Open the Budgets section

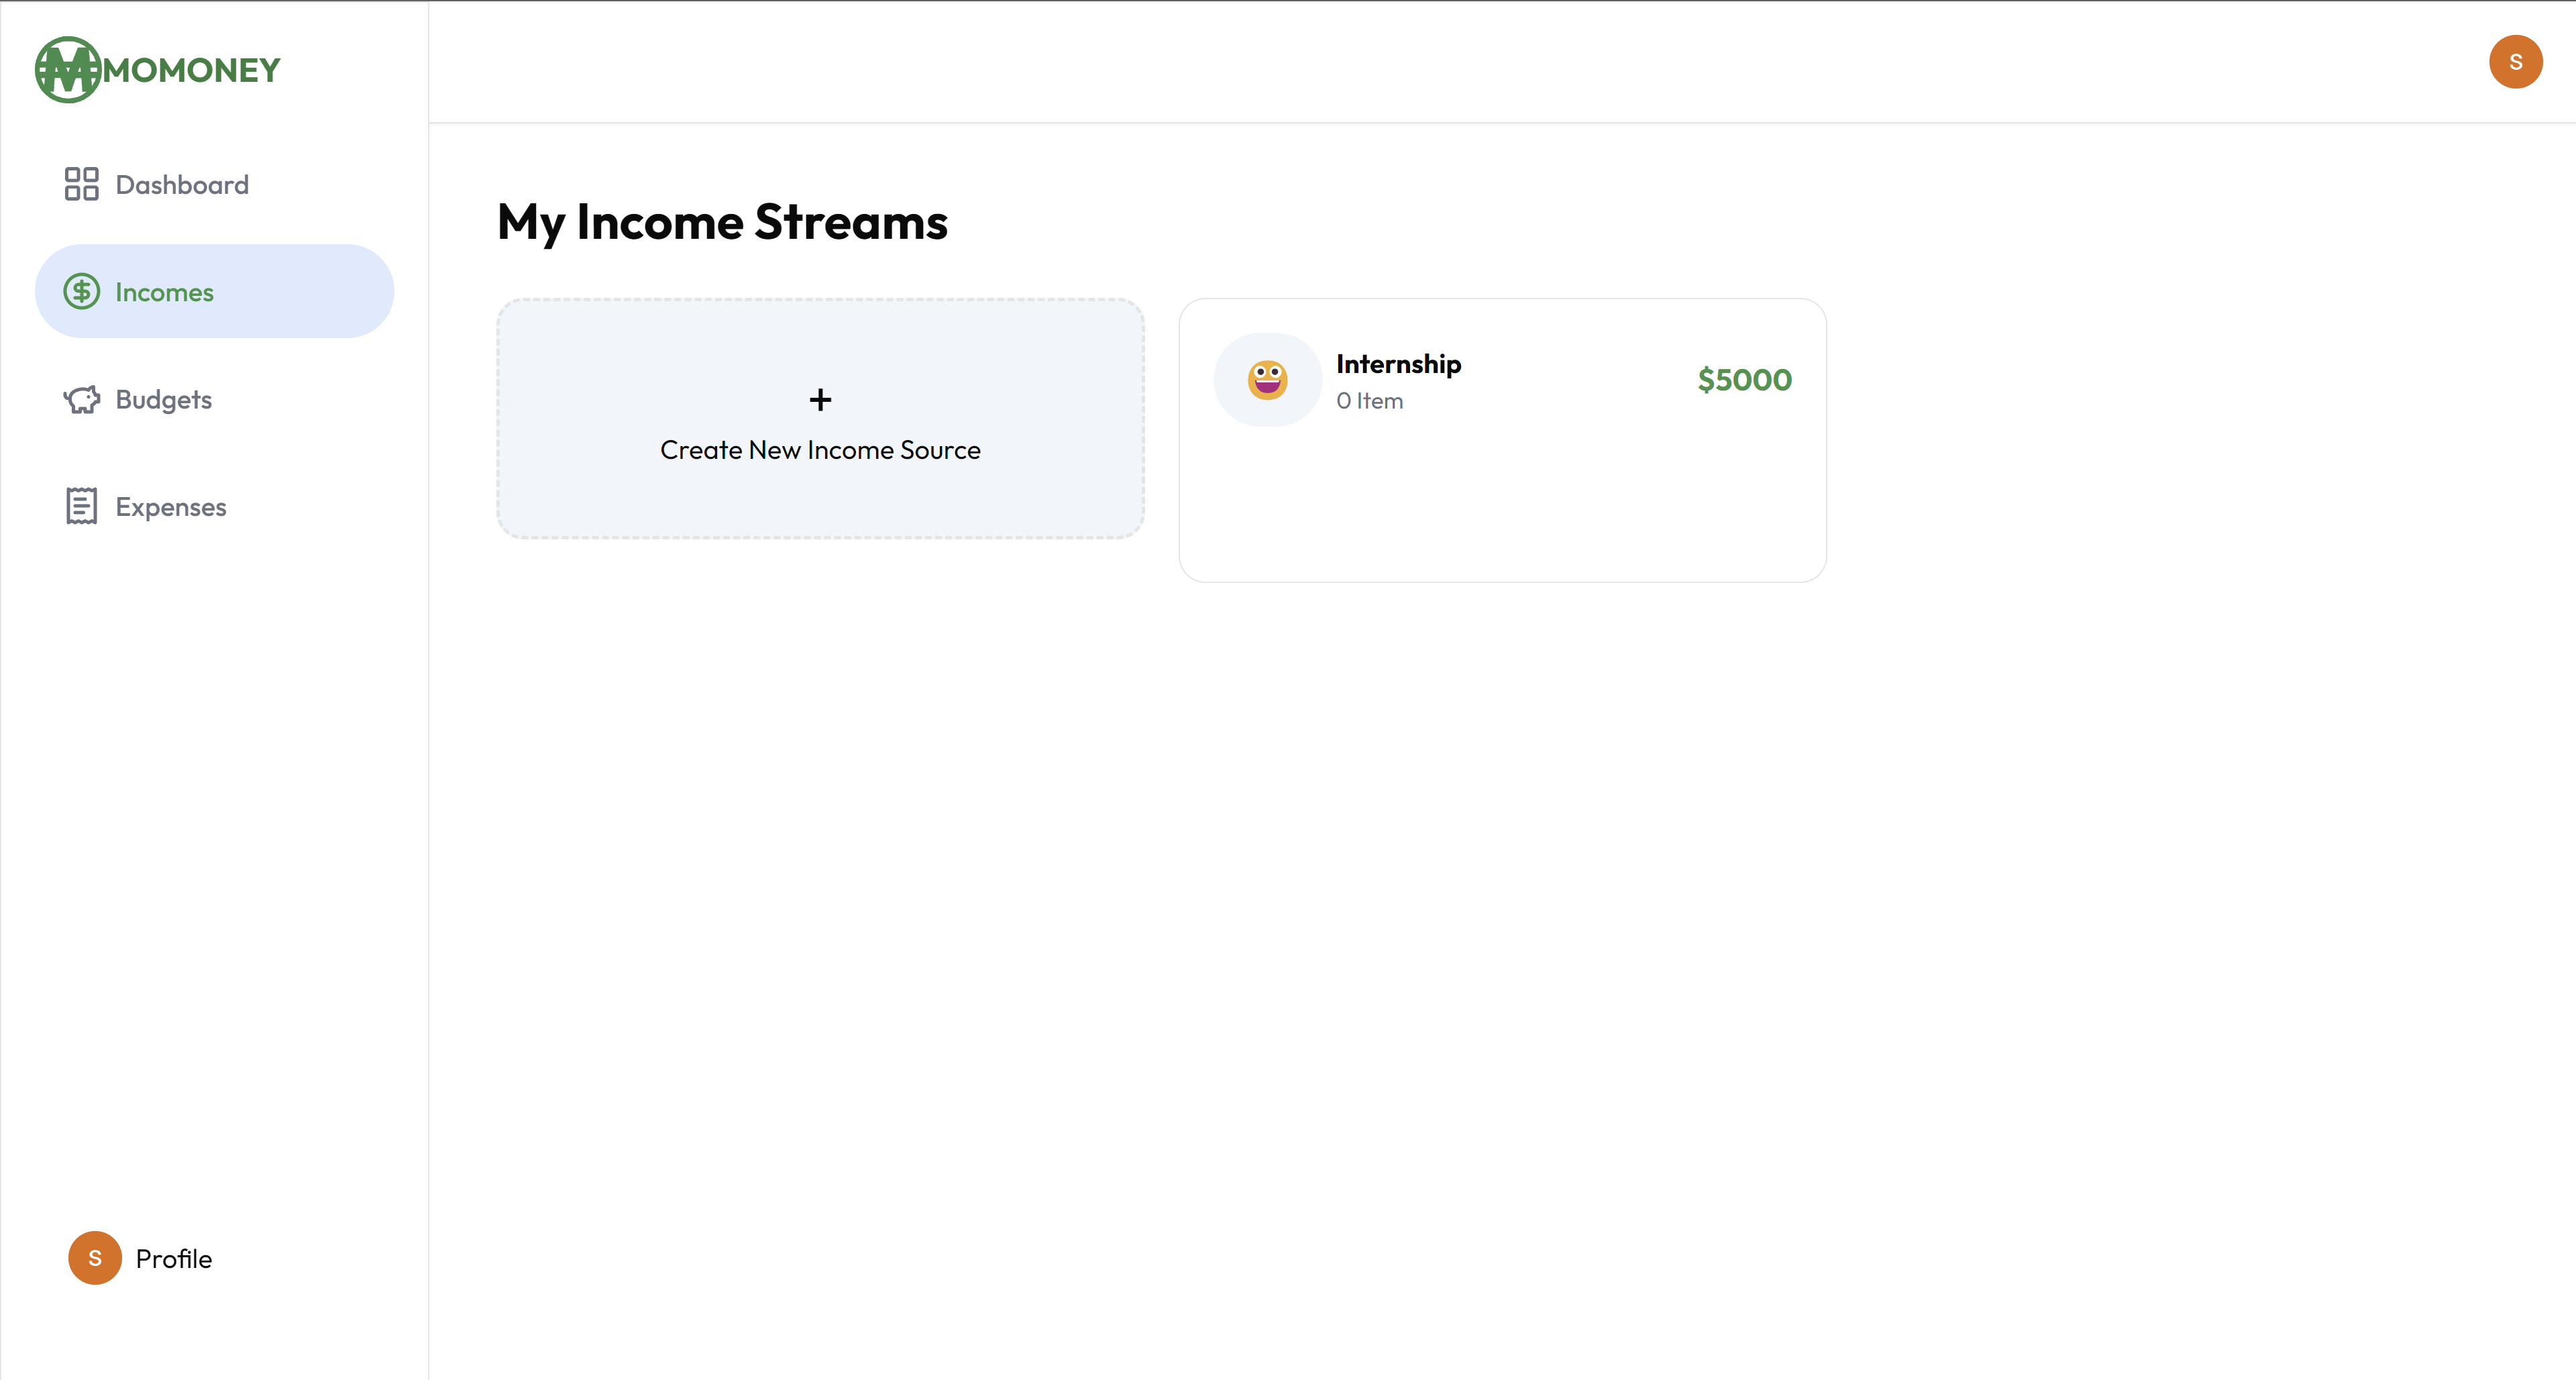(x=164, y=400)
